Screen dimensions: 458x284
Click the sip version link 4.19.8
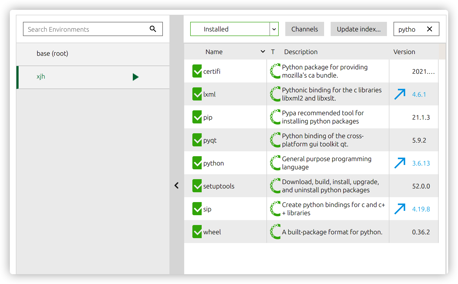coord(421,209)
